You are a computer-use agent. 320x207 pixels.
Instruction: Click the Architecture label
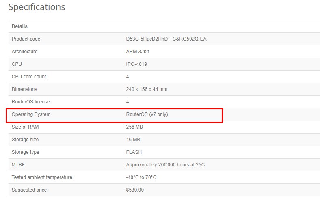coord(24,52)
